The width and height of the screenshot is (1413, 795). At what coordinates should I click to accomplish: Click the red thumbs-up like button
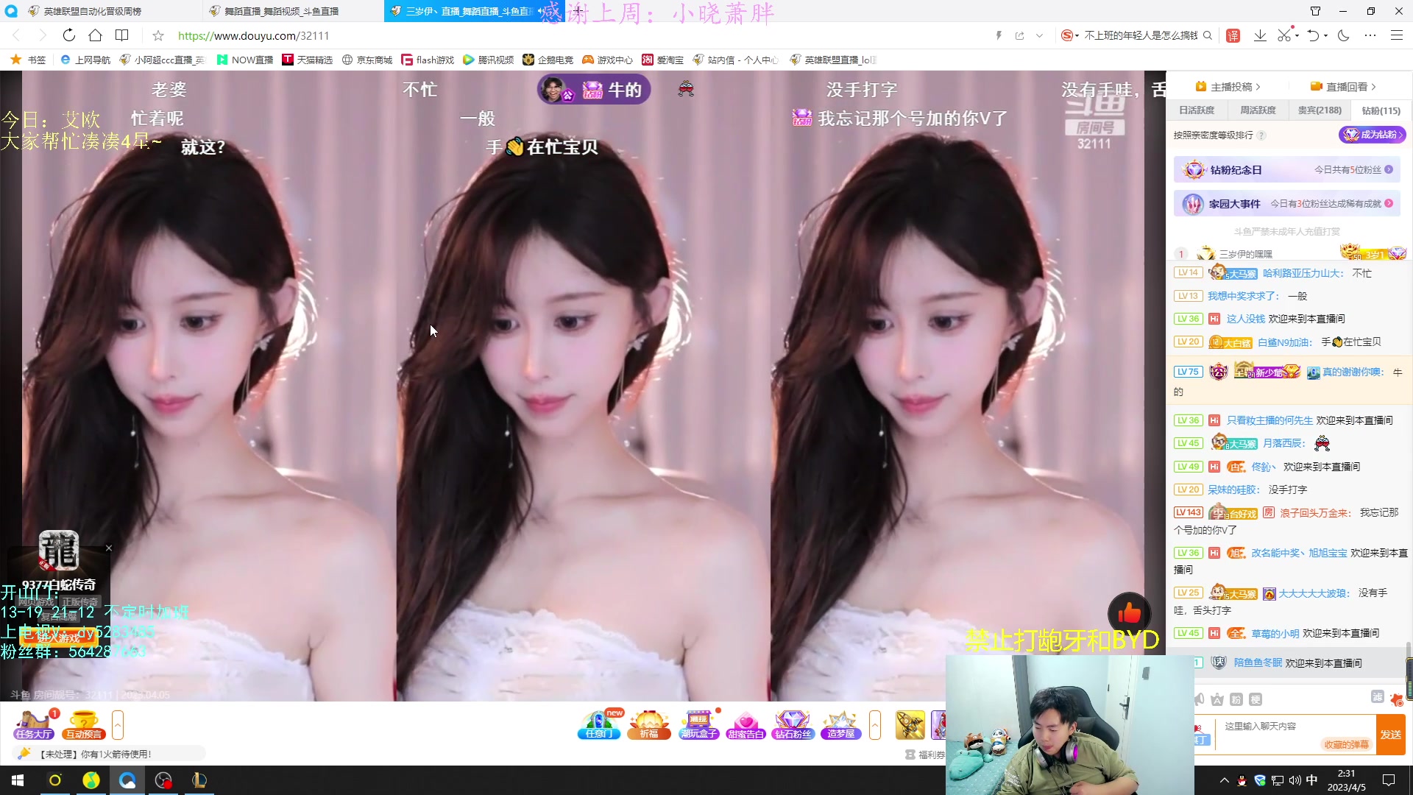[x=1128, y=613]
